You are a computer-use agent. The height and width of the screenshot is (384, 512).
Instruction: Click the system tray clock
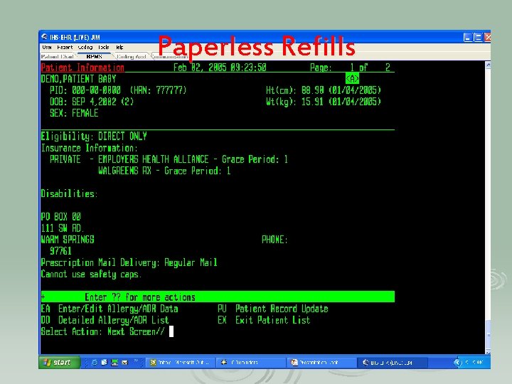(x=474, y=363)
